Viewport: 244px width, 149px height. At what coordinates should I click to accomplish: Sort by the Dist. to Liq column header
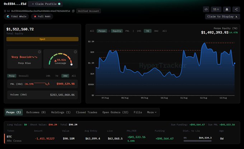click(x=191, y=131)
